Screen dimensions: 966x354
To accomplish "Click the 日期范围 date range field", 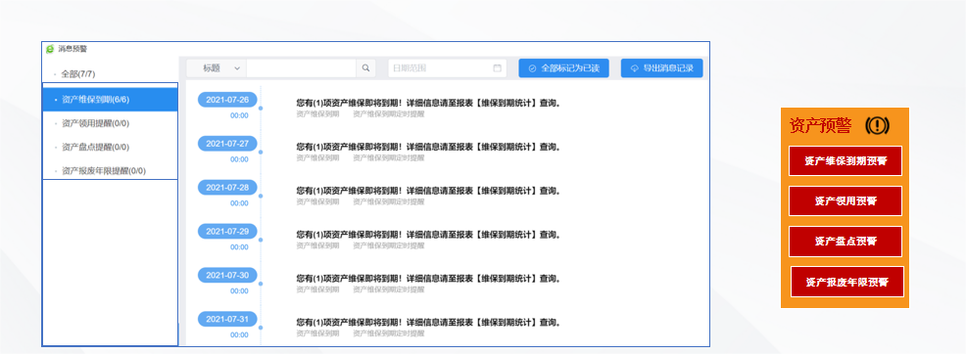I will [448, 68].
